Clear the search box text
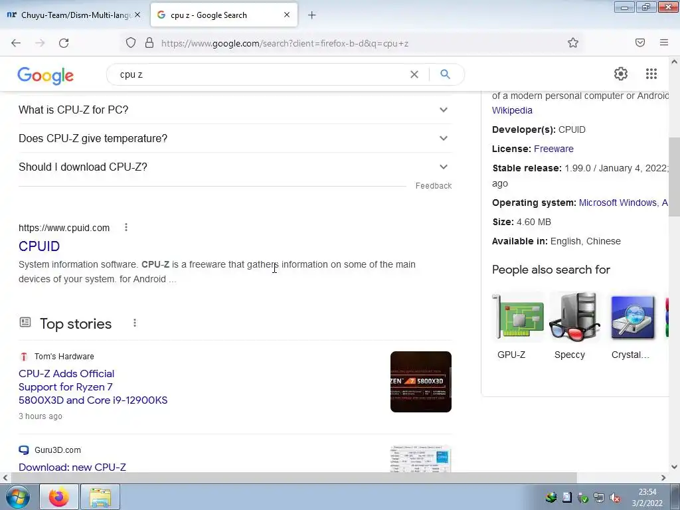The height and width of the screenshot is (510, 680). tap(414, 74)
